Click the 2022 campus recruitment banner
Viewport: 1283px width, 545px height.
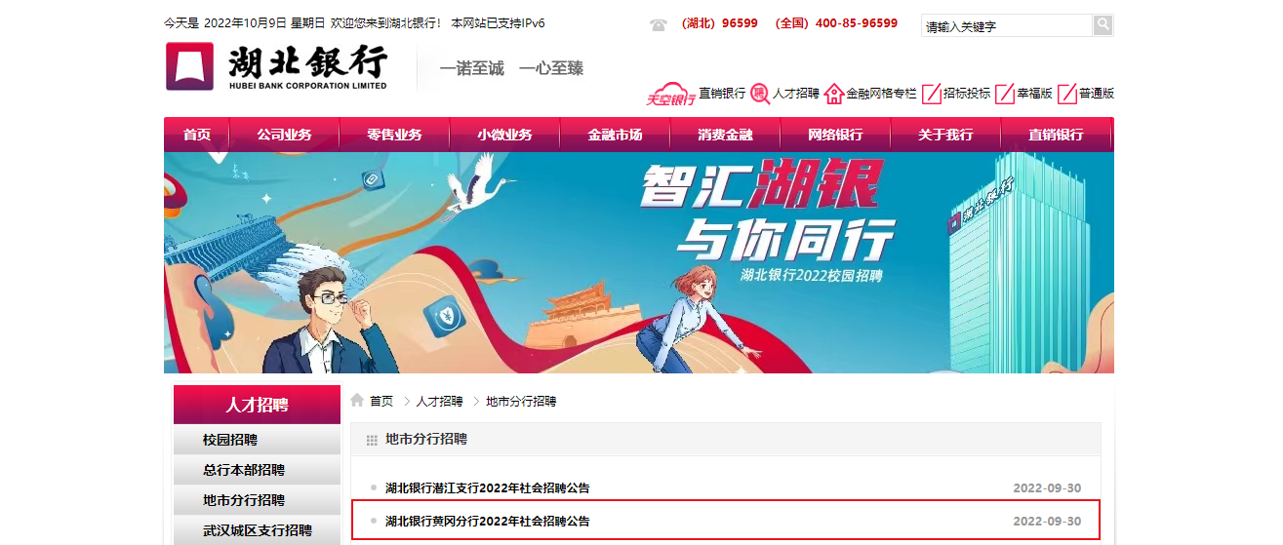pyautogui.click(x=639, y=262)
